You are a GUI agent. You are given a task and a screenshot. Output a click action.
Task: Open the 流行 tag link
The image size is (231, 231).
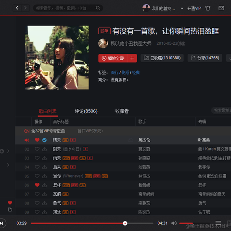(x=115, y=73)
